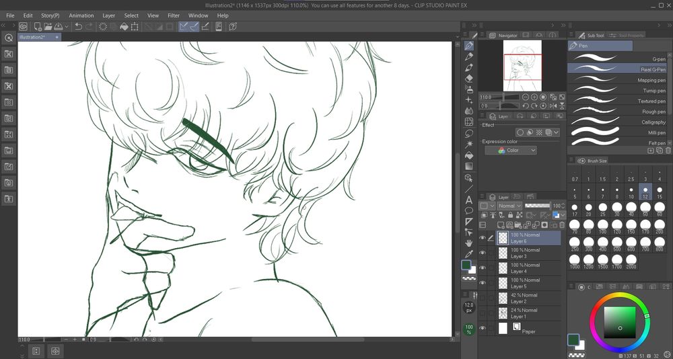This screenshot has width=673, height=359.
Task: Select Turnip pen sub tool
Action: point(617,90)
